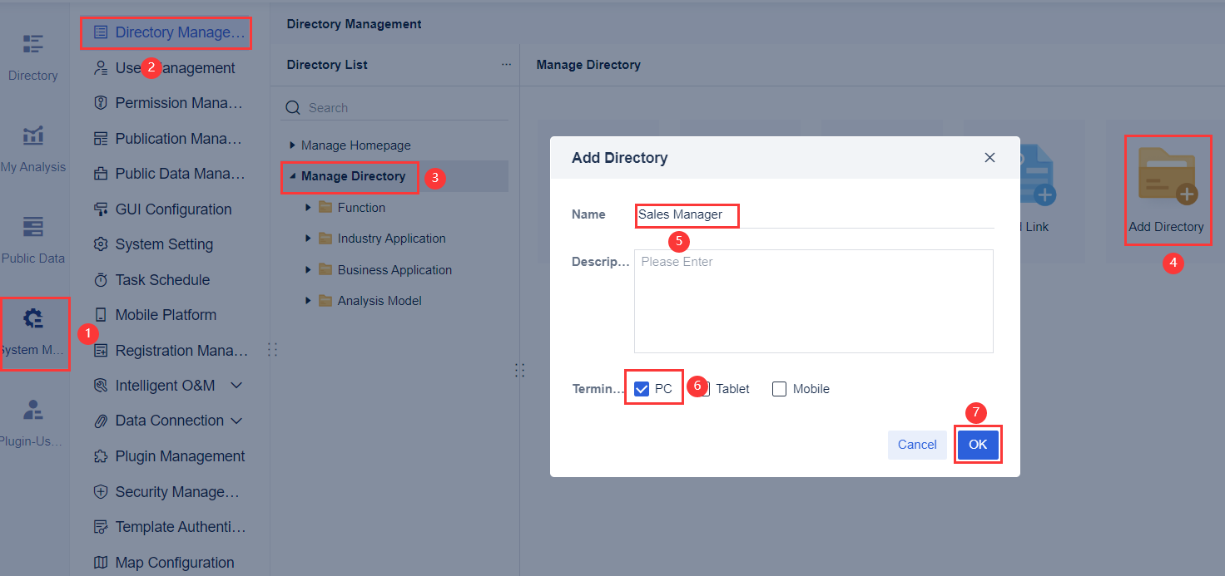Click Cancel in Add Directory dialog
This screenshot has width=1225, height=576.
click(917, 445)
